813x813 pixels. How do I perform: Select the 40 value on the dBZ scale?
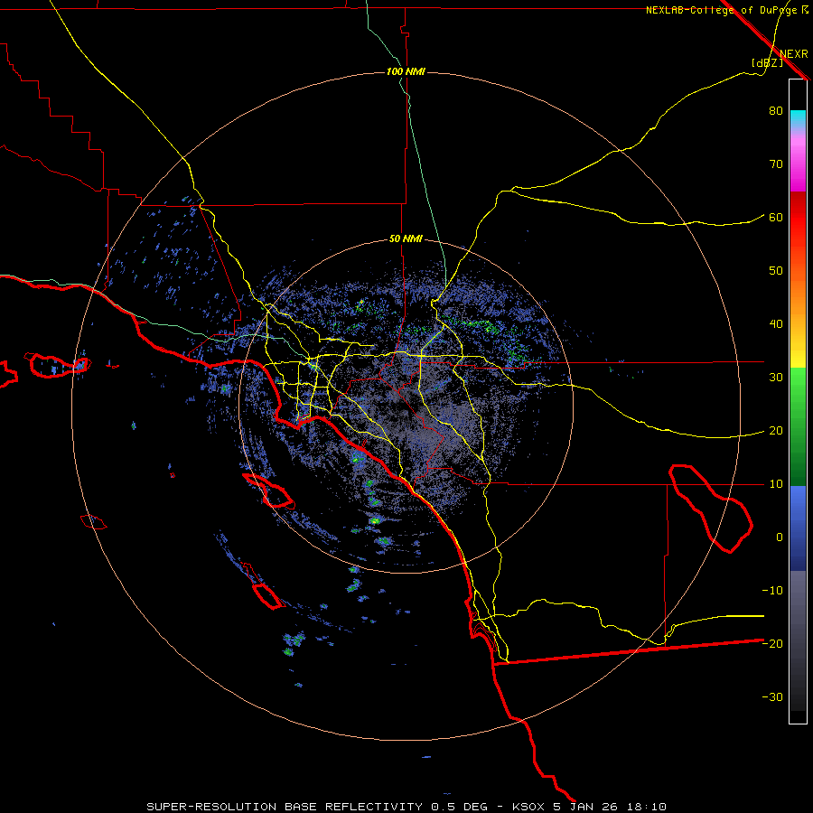tap(776, 324)
